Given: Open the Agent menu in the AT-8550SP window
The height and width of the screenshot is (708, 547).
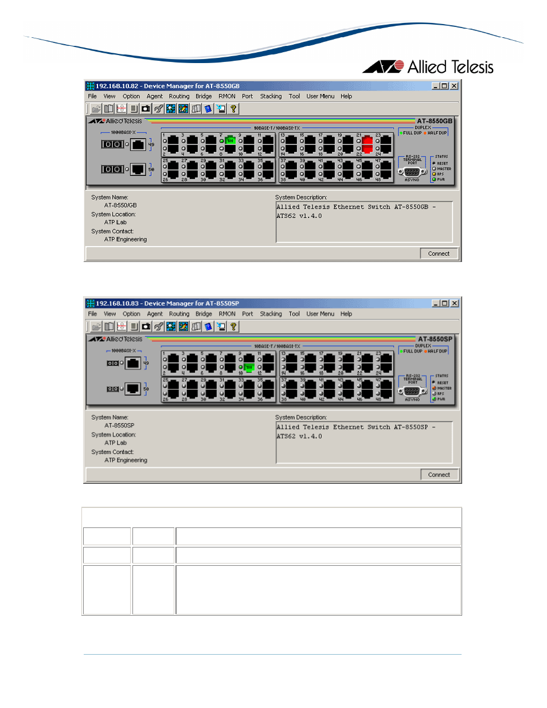Looking at the screenshot, I should tap(155, 314).
